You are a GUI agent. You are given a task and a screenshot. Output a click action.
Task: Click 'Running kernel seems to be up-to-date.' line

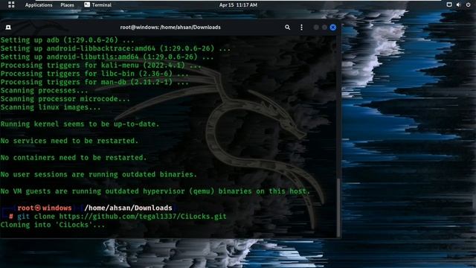[80, 124]
